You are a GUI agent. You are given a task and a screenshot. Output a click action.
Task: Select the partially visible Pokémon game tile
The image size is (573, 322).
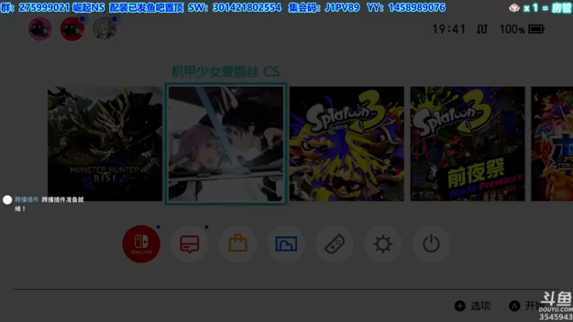point(552,144)
